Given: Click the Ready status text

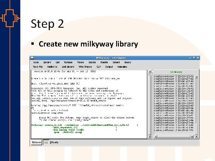Looking at the screenshot, I should point(55,143).
